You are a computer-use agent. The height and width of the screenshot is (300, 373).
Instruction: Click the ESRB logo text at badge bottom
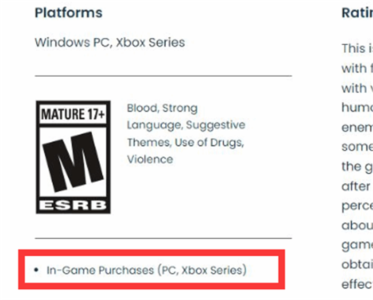(73, 205)
